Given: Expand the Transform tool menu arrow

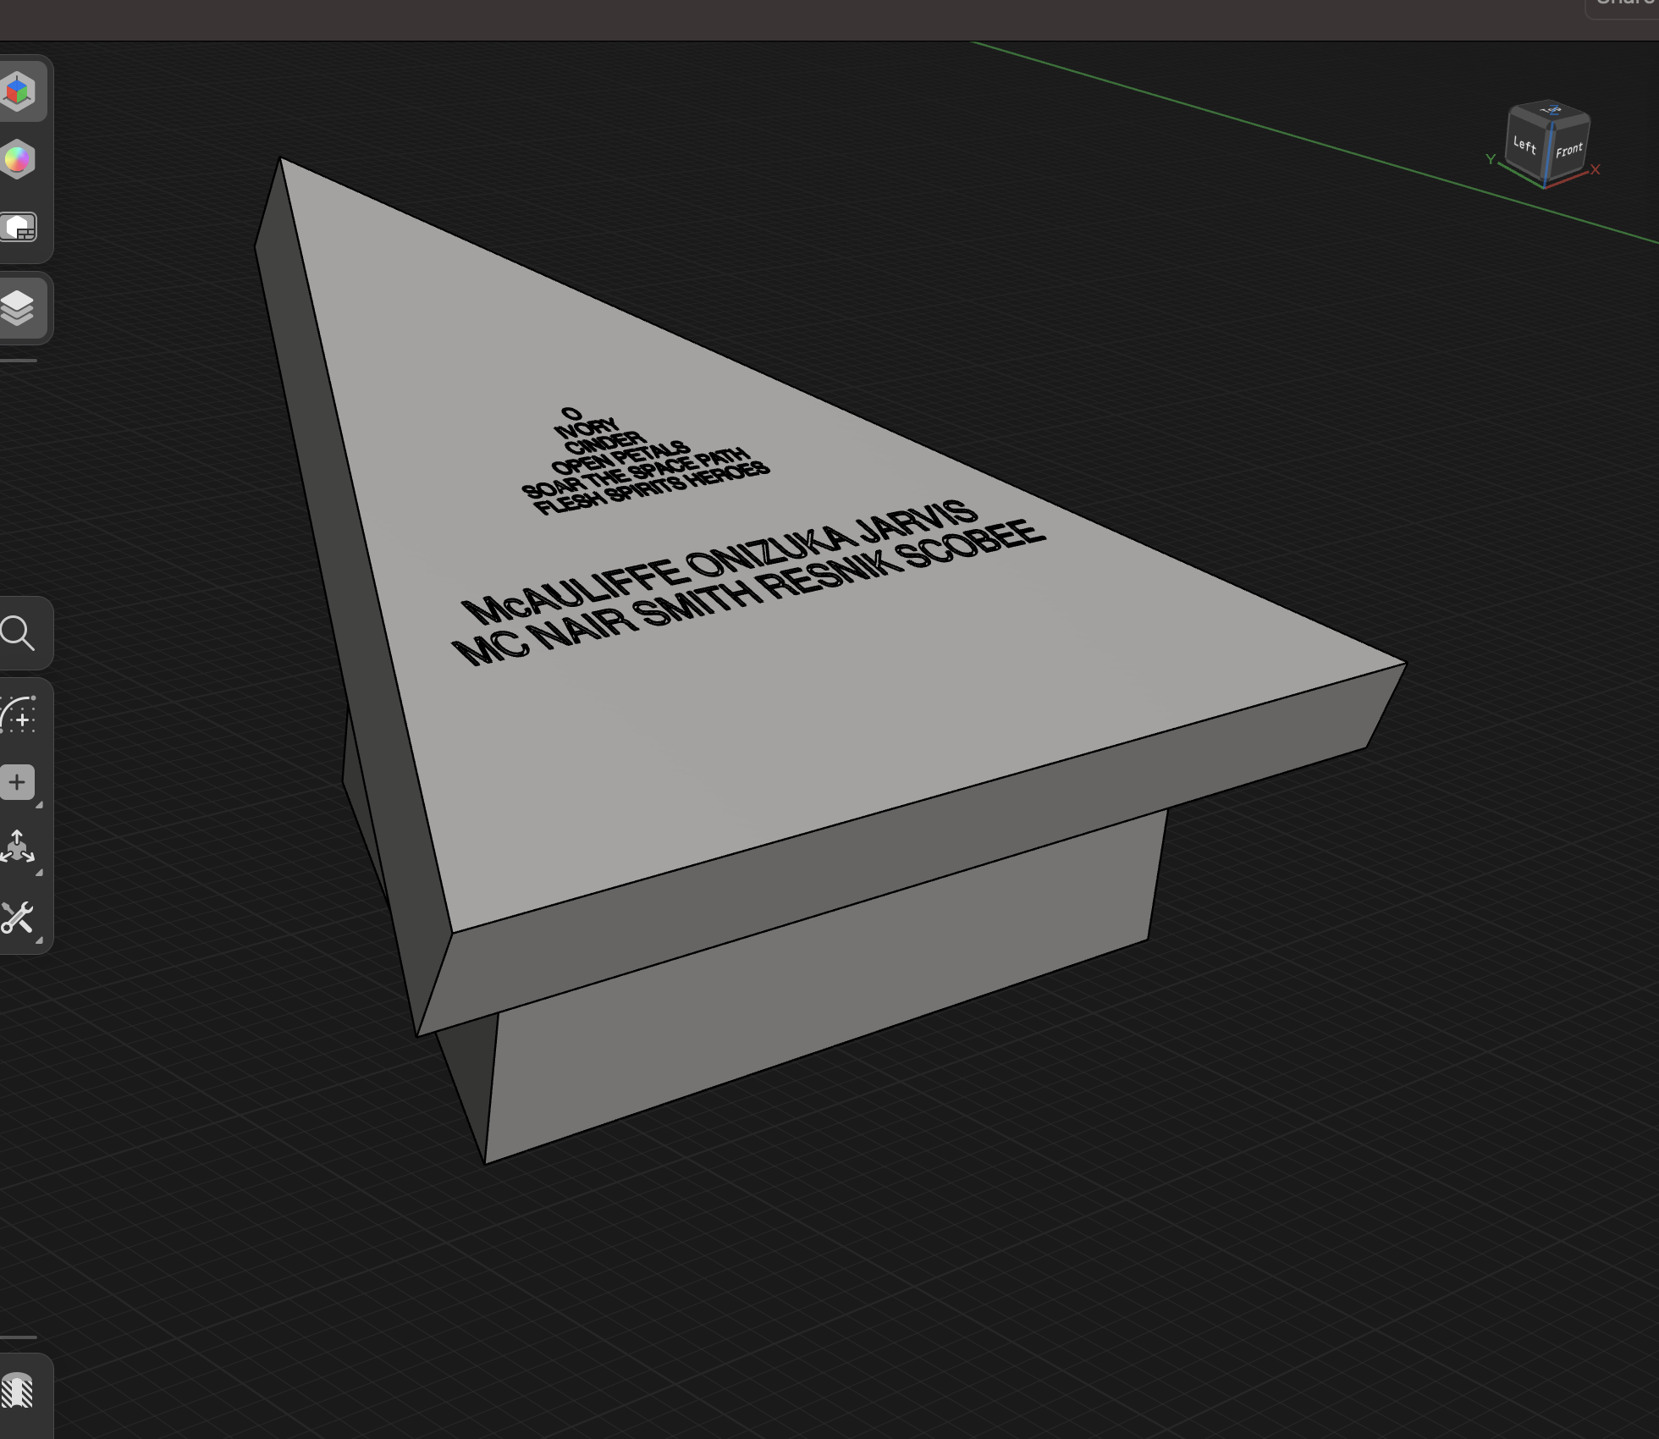Looking at the screenshot, I should 39,873.
